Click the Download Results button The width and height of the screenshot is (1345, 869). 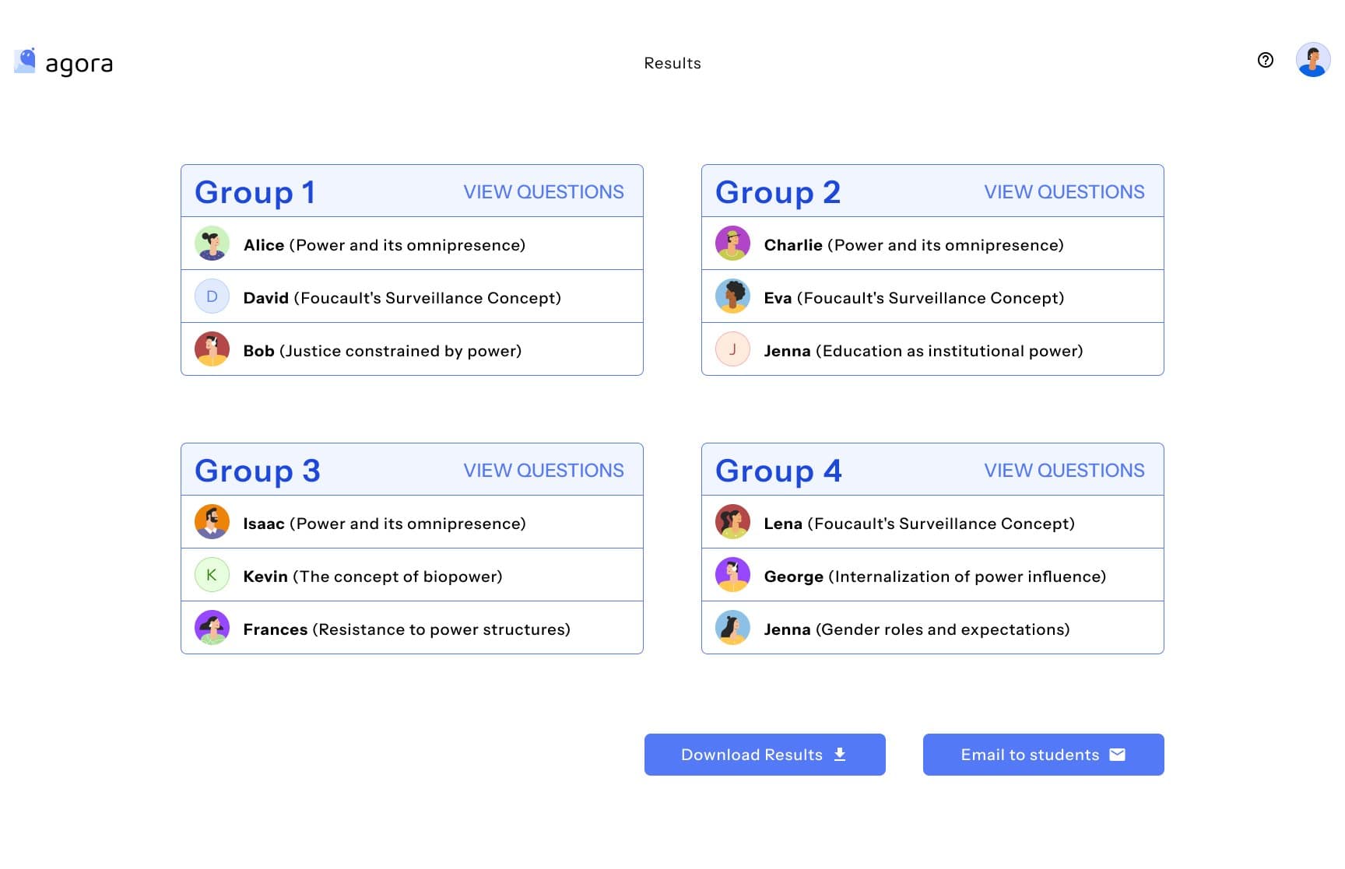[765, 755]
